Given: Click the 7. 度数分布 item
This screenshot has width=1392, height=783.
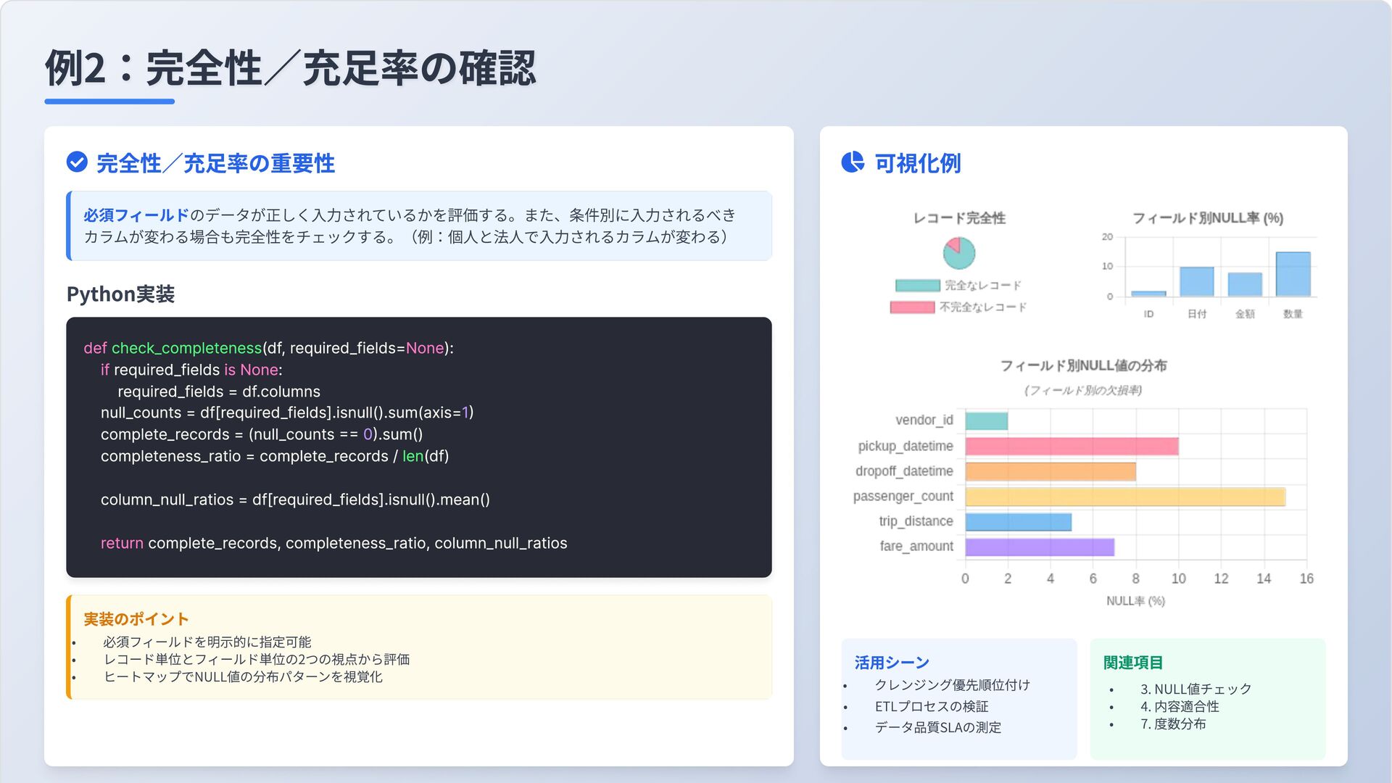Looking at the screenshot, I should tap(1173, 724).
